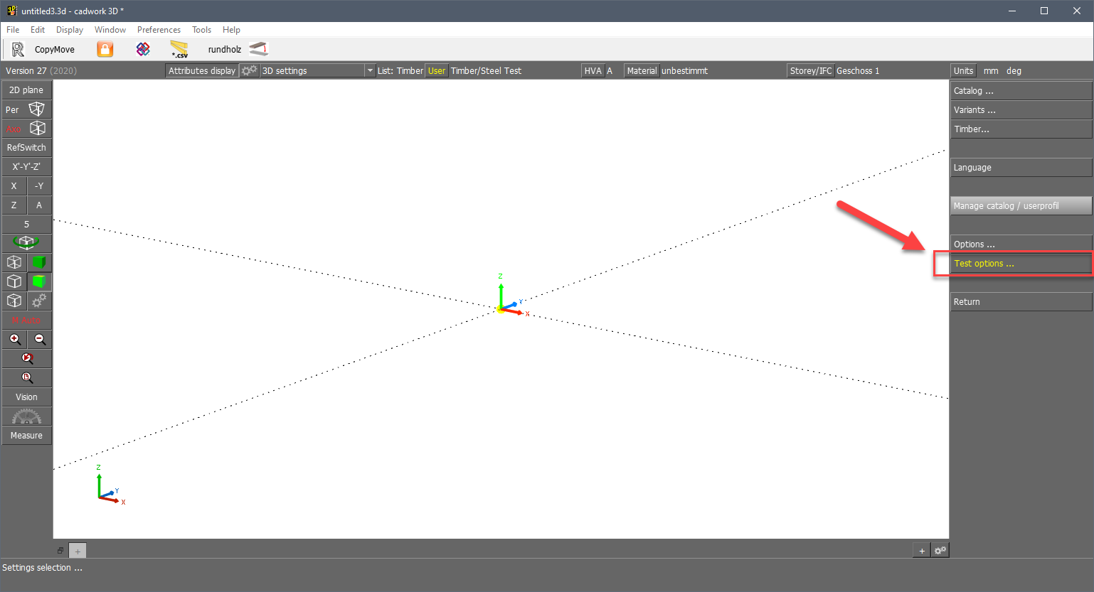The width and height of the screenshot is (1094, 592).
Task: Open the Window menu
Action: tap(110, 29)
